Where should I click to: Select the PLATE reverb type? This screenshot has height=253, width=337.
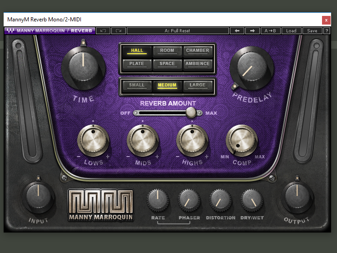[x=137, y=64]
